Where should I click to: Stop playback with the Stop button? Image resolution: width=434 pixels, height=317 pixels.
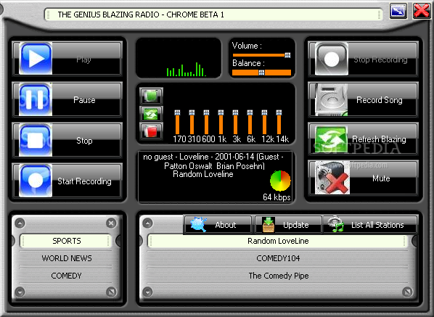coord(67,140)
